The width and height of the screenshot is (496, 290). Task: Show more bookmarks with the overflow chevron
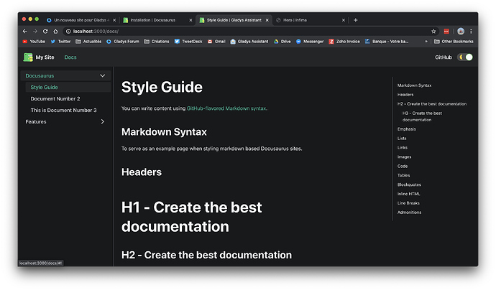[x=426, y=42]
